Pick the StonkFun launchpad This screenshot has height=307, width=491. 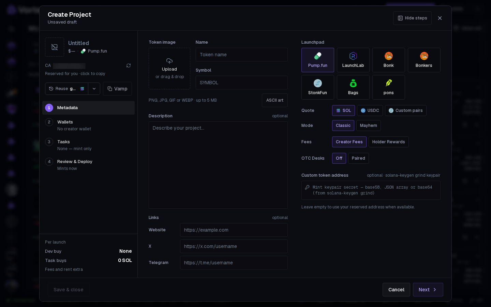pos(317,87)
